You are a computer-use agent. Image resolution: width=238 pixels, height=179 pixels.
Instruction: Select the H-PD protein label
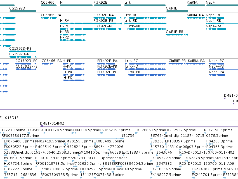67,61
